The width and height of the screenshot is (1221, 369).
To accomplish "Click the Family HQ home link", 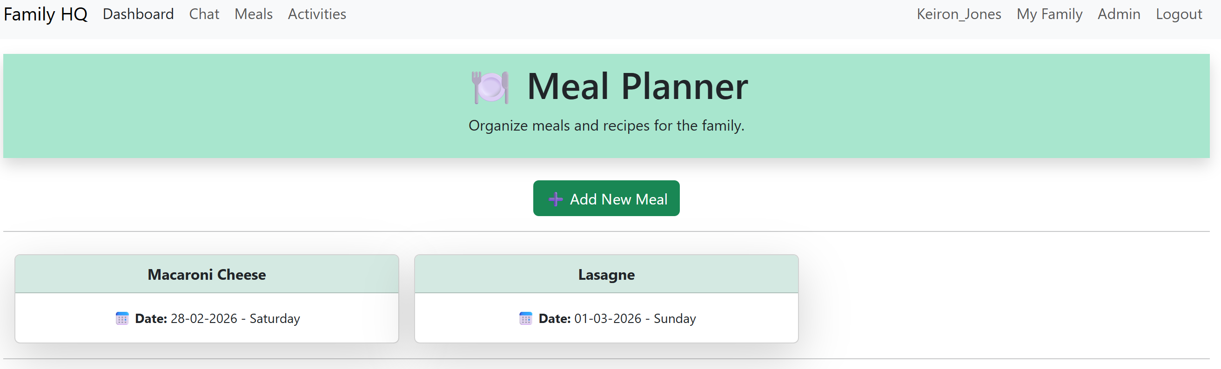I will pos(45,14).
